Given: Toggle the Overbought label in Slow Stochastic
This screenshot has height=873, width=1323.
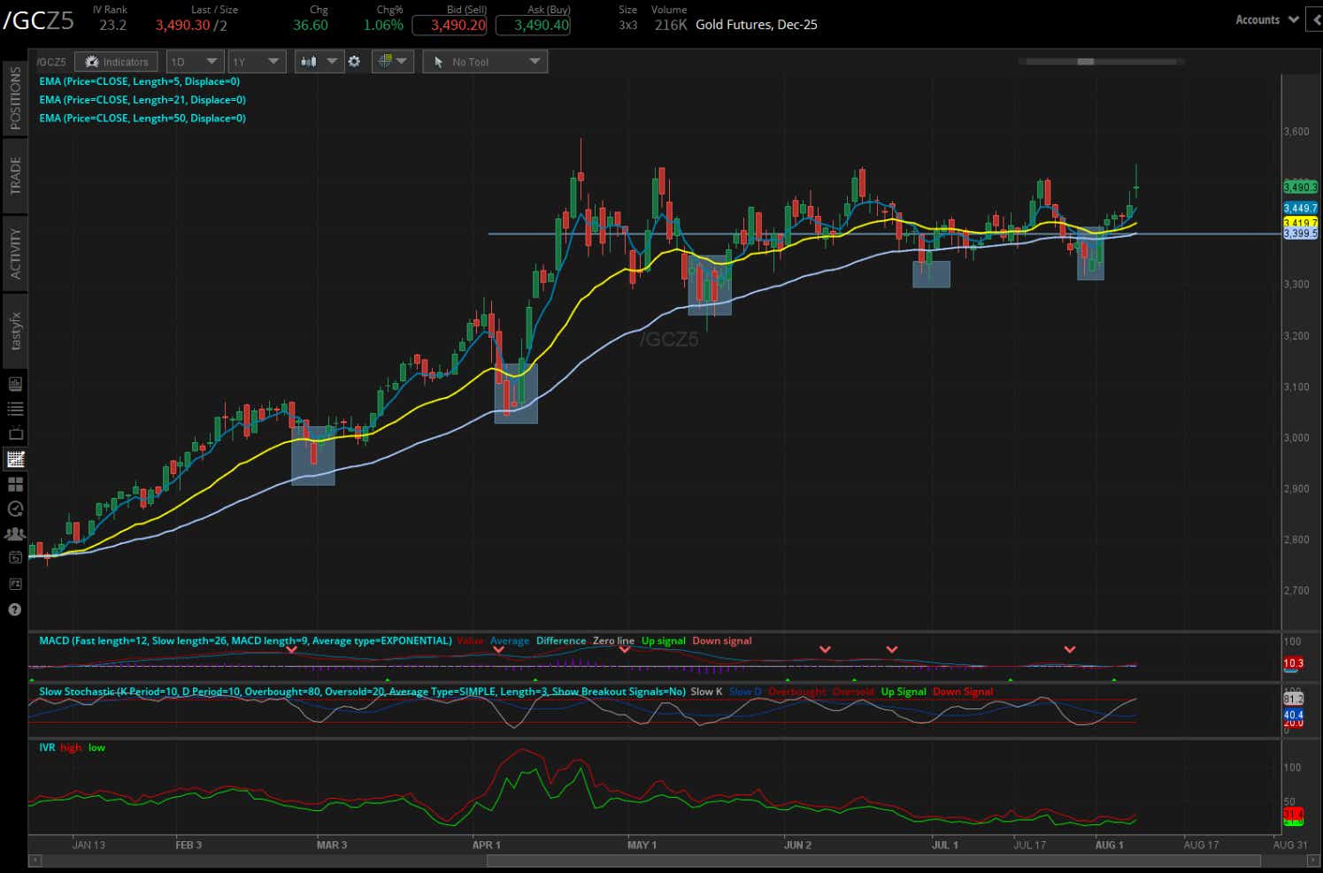Looking at the screenshot, I should [x=796, y=692].
